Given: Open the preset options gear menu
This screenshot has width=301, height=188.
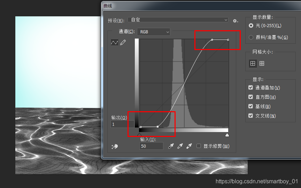Looking at the screenshot, I should (x=236, y=21).
